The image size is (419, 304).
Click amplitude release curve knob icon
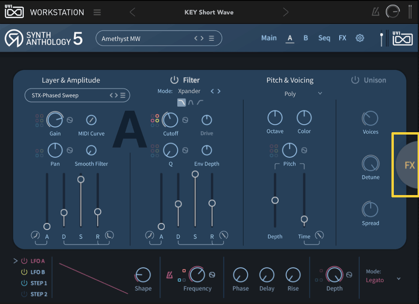(109, 235)
